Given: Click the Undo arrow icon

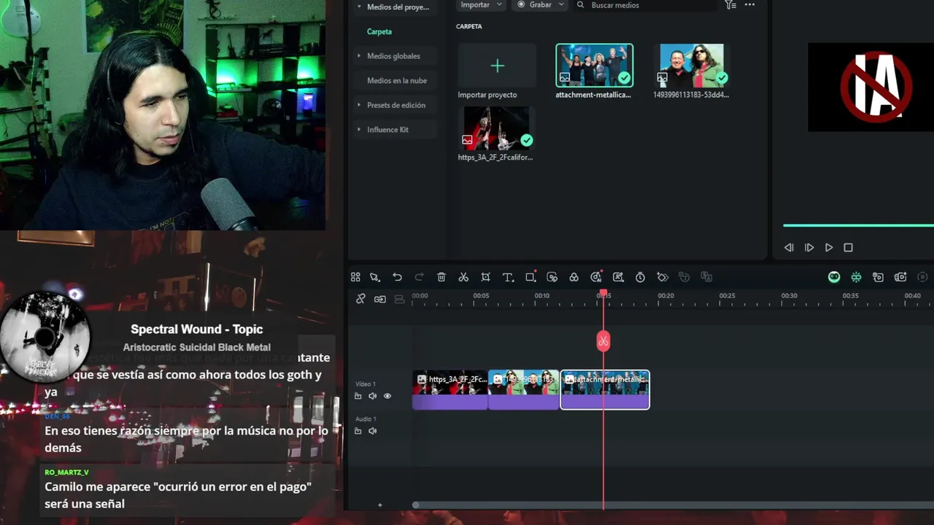Looking at the screenshot, I should (397, 277).
